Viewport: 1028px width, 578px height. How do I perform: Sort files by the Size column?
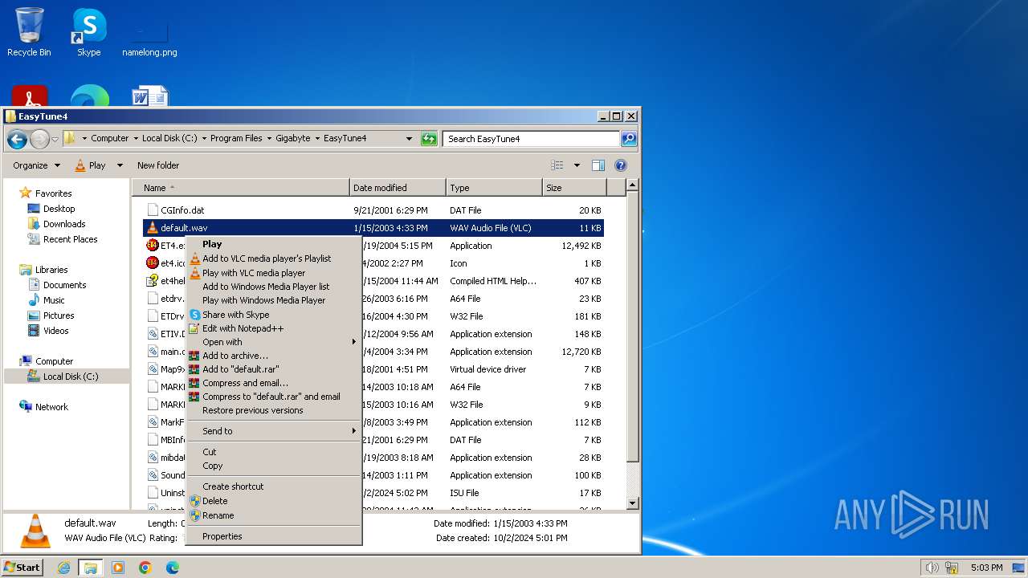tap(574, 188)
